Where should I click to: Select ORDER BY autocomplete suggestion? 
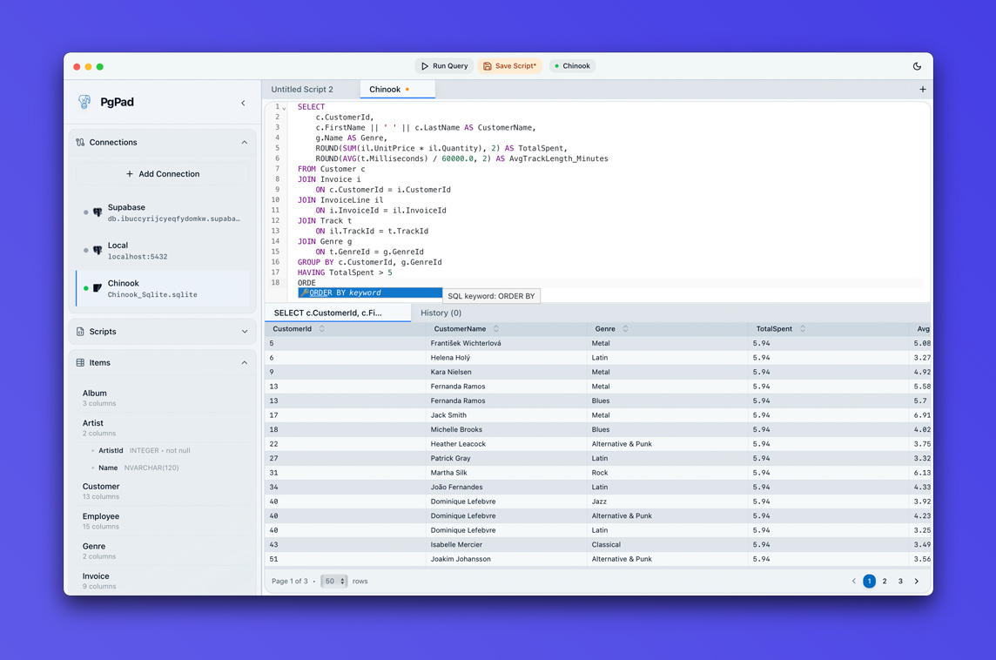pyautogui.click(x=370, y=293)
